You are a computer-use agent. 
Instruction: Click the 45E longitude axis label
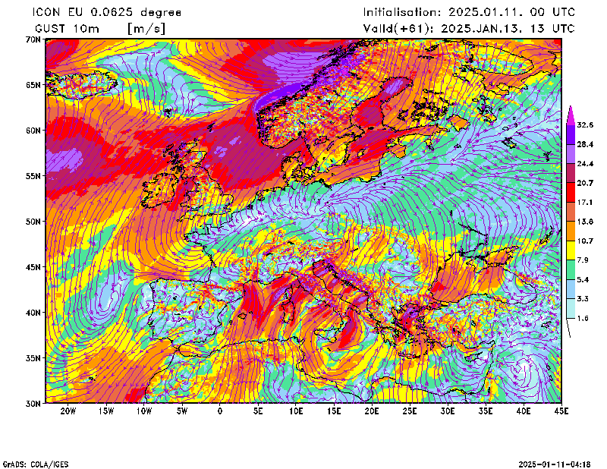(561, 411)
